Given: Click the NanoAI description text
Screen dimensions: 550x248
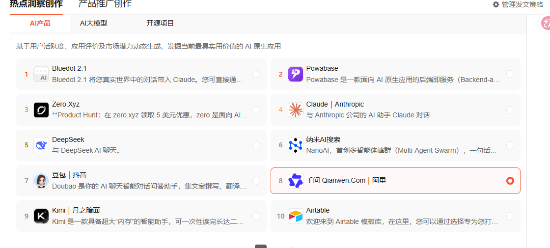Looking at the screenshot, I should [x=401, y=151].
